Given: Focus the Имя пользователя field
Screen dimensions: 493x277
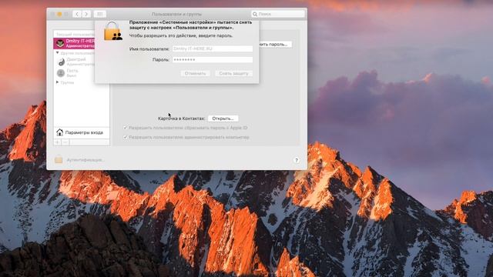Looking at the screenshot, I should point(213,48).
